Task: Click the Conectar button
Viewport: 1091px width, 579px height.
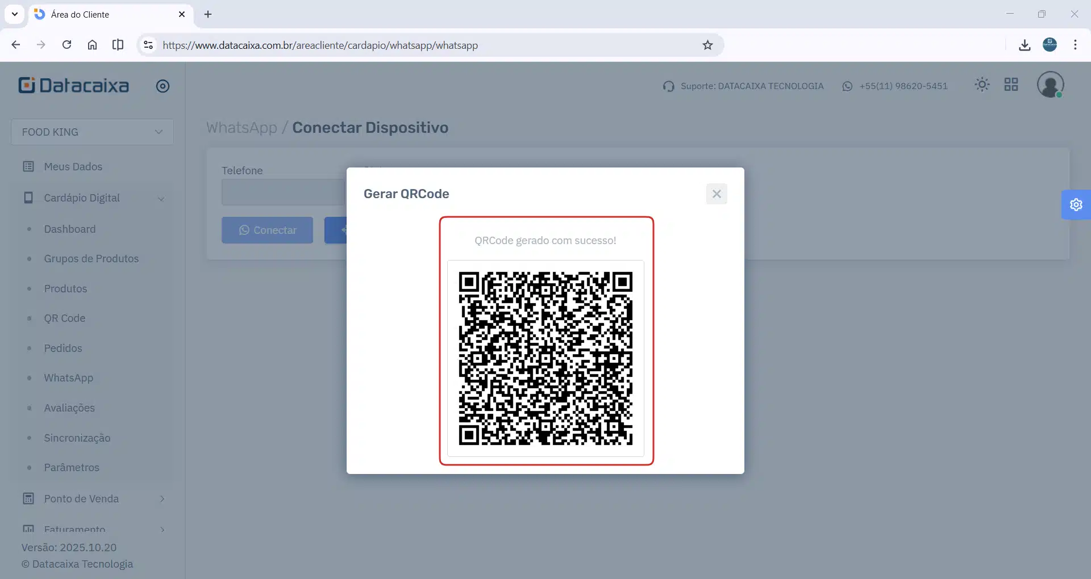Action: [266, 230]
